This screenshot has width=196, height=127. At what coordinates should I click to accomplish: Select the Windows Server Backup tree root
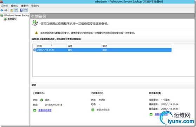coord(15,15)
